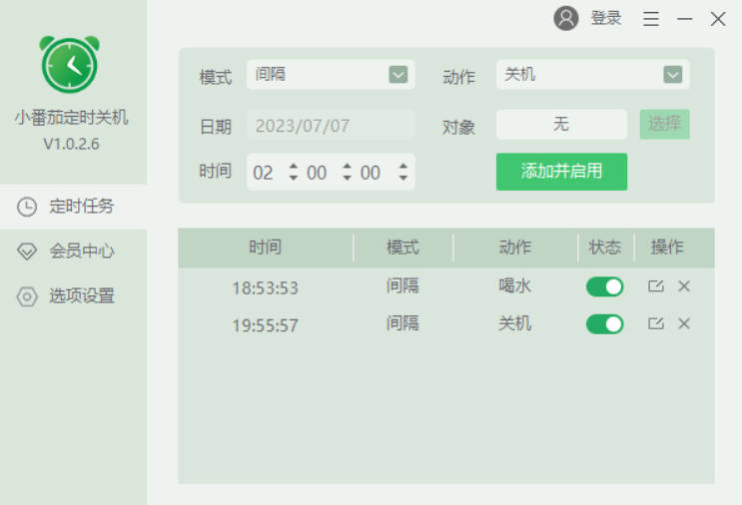Image resolution: width=742 pixels, height=505 pixels.
Task: Click the hexagon gear icon beside 选项设置
Action: [27, 296]
